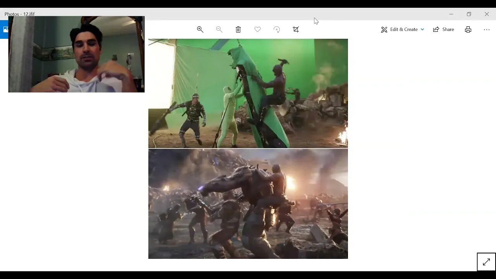496x279 pixels.
Task: Delete the photo with trash icon
Action: tap(238, 29)
